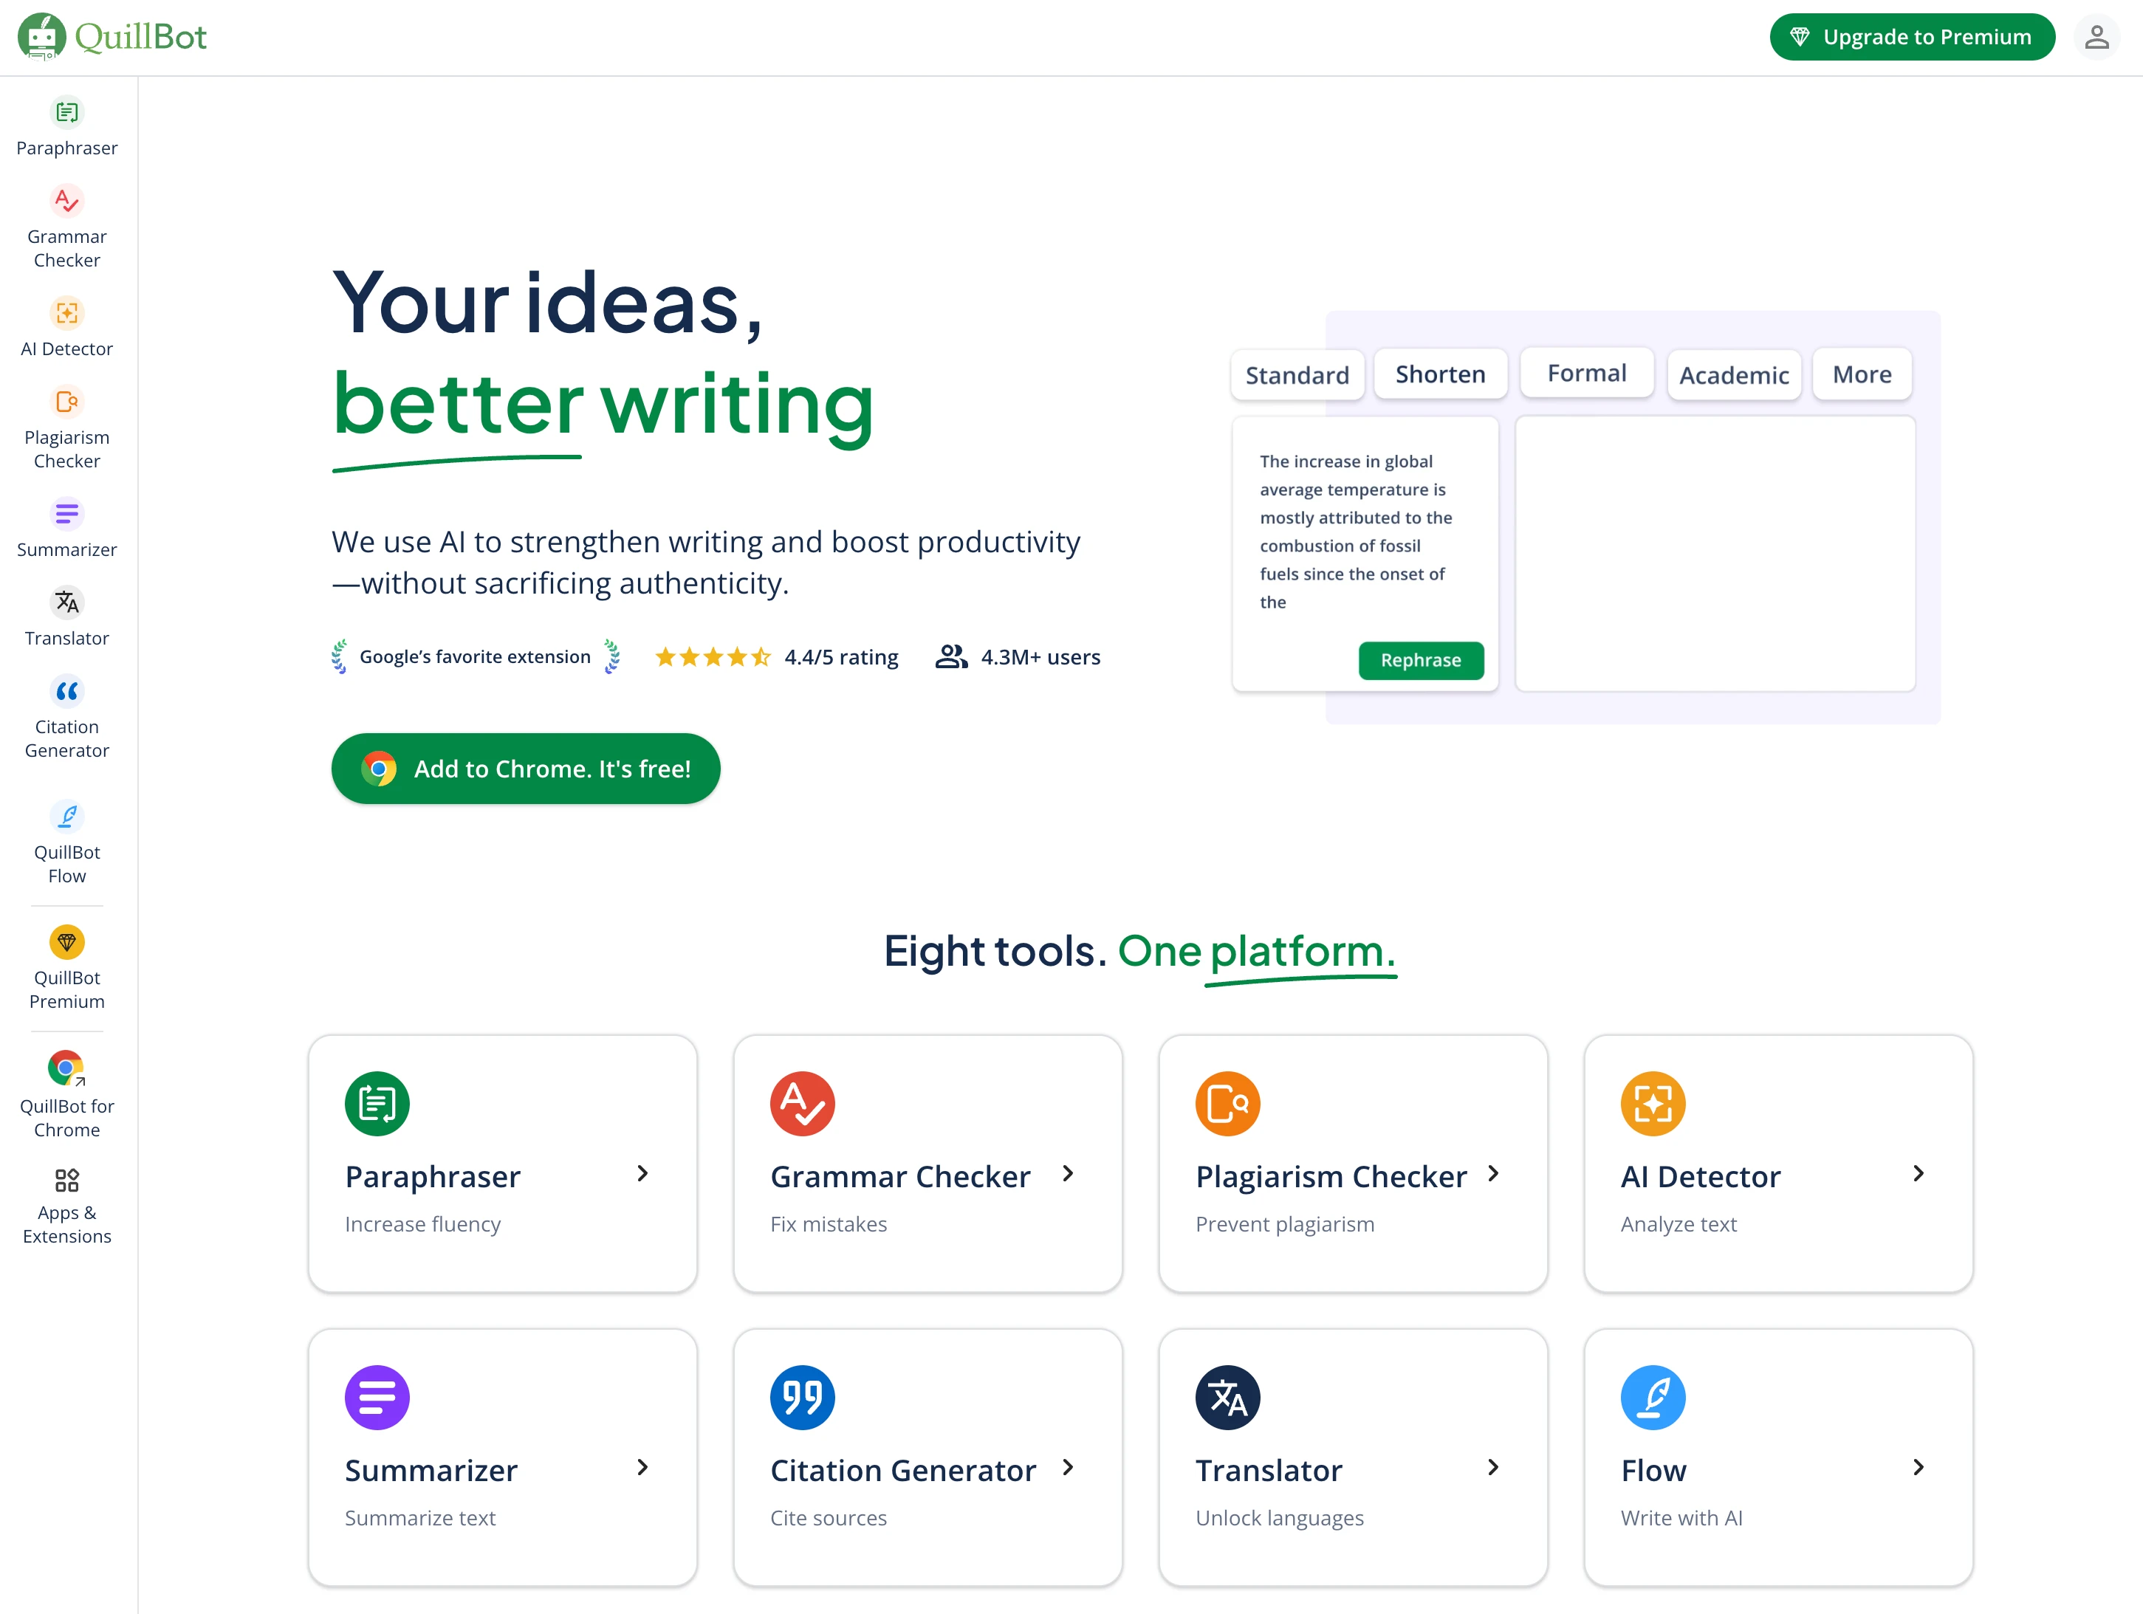Viewport: 2143px width, 1614px height.
Task: Open AI Detector in the sidebar
Action: click(x=67, y=314)
